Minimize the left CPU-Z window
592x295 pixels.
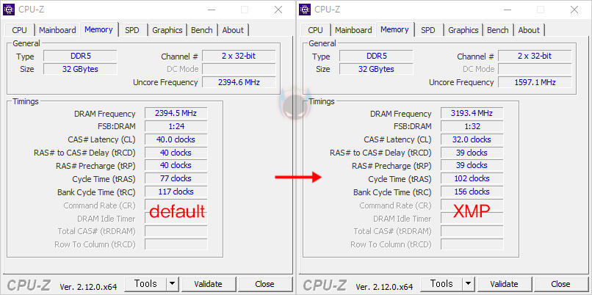coord(211,10)
